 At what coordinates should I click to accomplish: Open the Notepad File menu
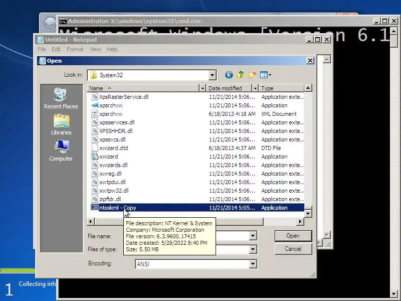pos(42,49)
